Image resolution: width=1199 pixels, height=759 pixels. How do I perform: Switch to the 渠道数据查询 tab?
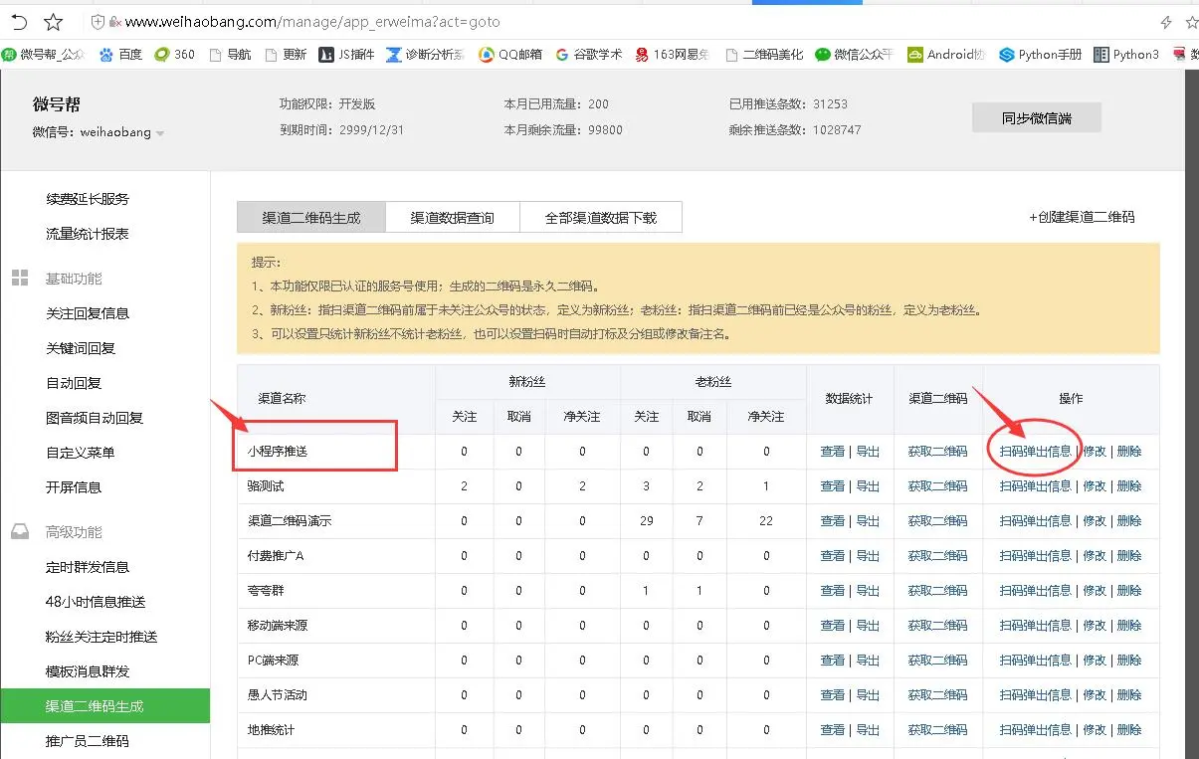453,217
